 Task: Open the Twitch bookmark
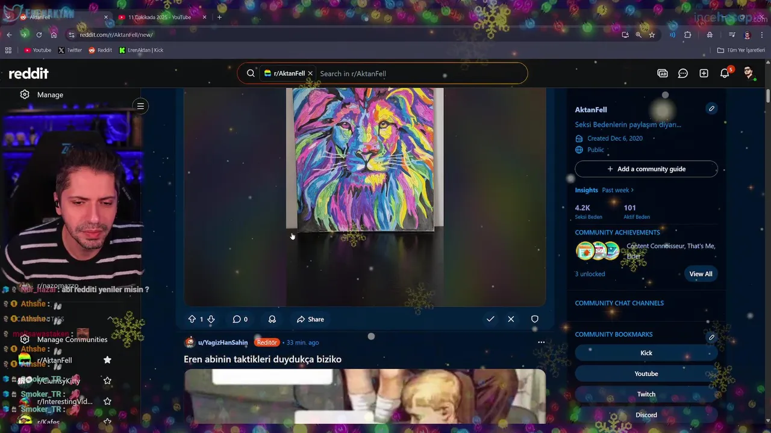coord(646,395)
